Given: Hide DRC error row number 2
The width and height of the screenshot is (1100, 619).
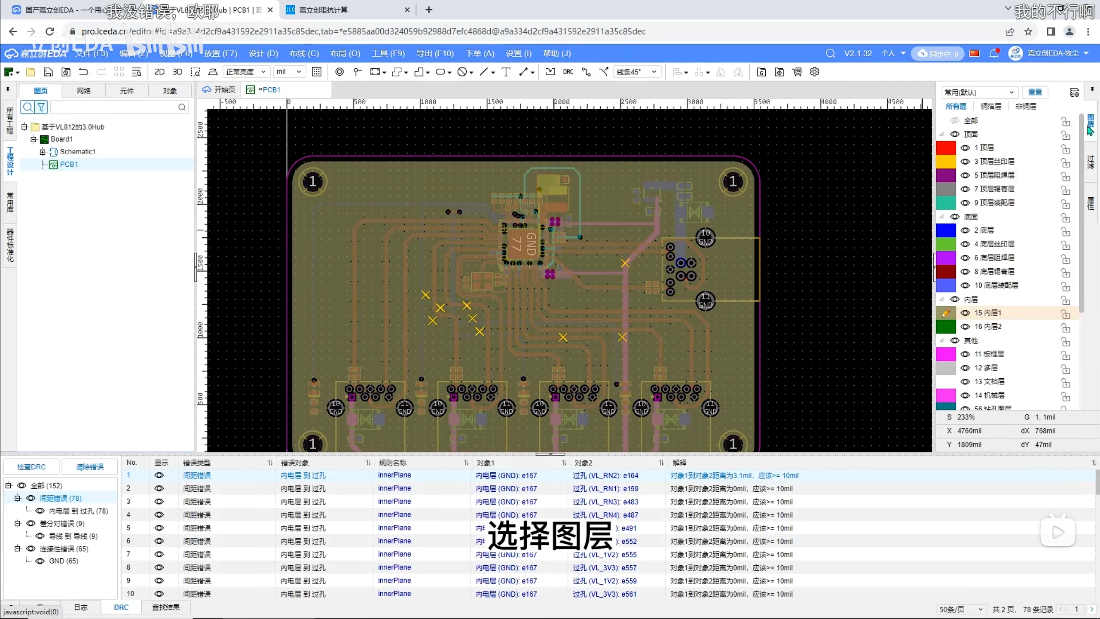Looking at the screenshot, I should pos(159,488).
